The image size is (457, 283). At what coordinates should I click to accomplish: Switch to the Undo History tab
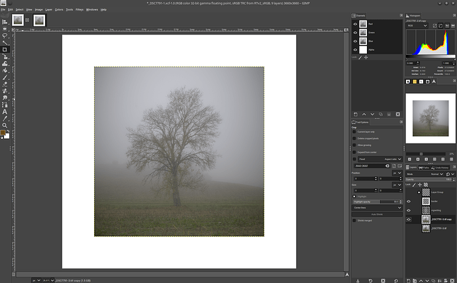(441, 167)
